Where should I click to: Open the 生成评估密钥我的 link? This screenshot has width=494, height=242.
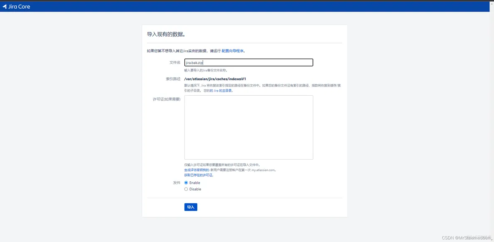(197, 170)
